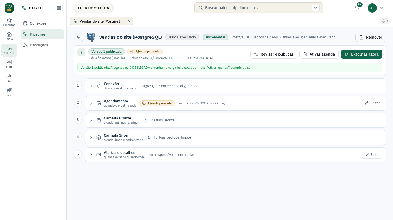Expand the Conexão step
Image resolution: width=393 pixels, height=220 pixels.
coord(91,86)
